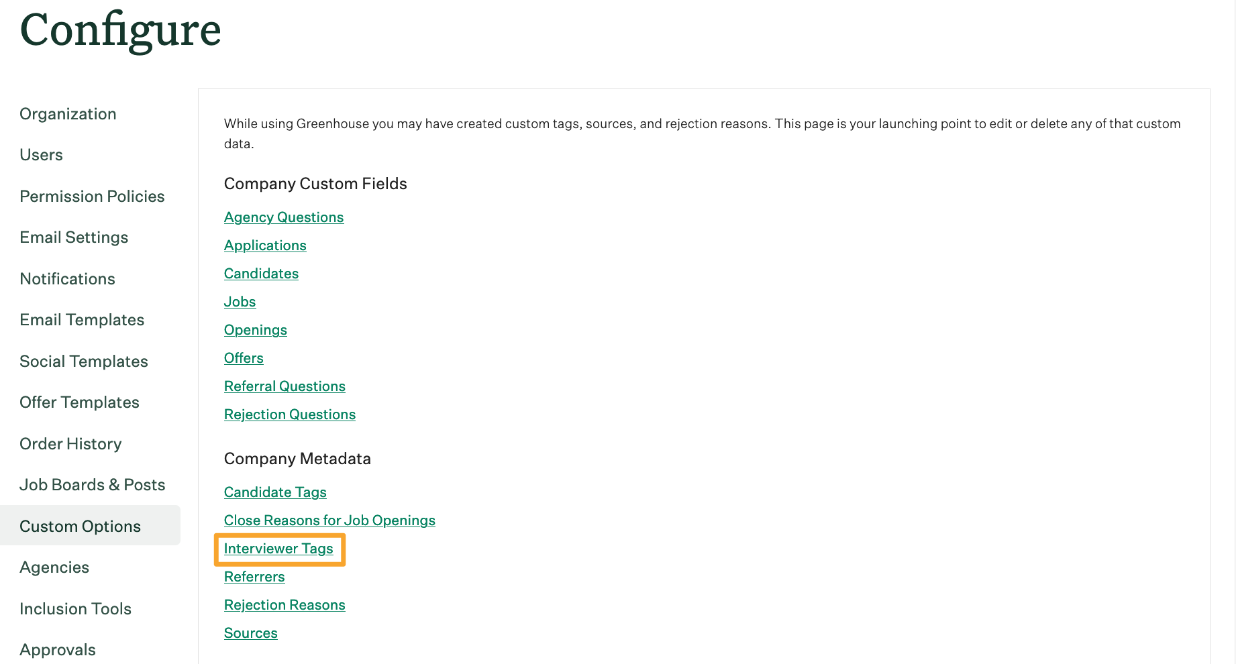Click the Configure page heading
The width and height of the screenshot is (1236, 664).
point(121,31)
